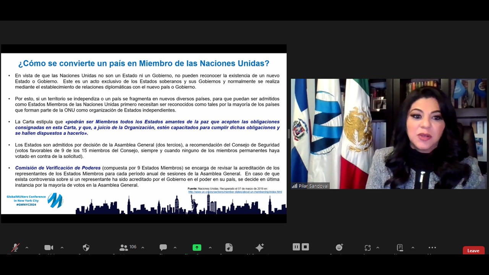Select Pilar Sandoval's video tile

(x=389, y=134)
